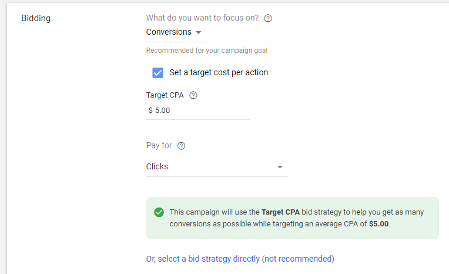Uncheck the target cost per action checkbox
Viewport: 449px width, 274px height.
[x=158, y=73]
